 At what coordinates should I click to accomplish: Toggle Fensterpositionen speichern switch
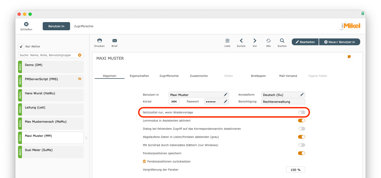302,153
